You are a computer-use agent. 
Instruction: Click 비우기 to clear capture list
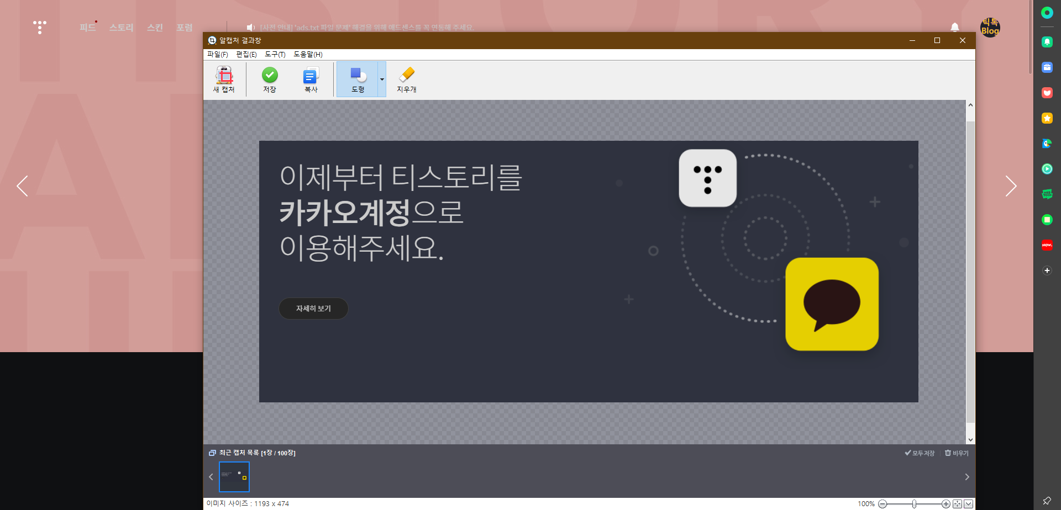pyautogui.click(x=957, y=453)
